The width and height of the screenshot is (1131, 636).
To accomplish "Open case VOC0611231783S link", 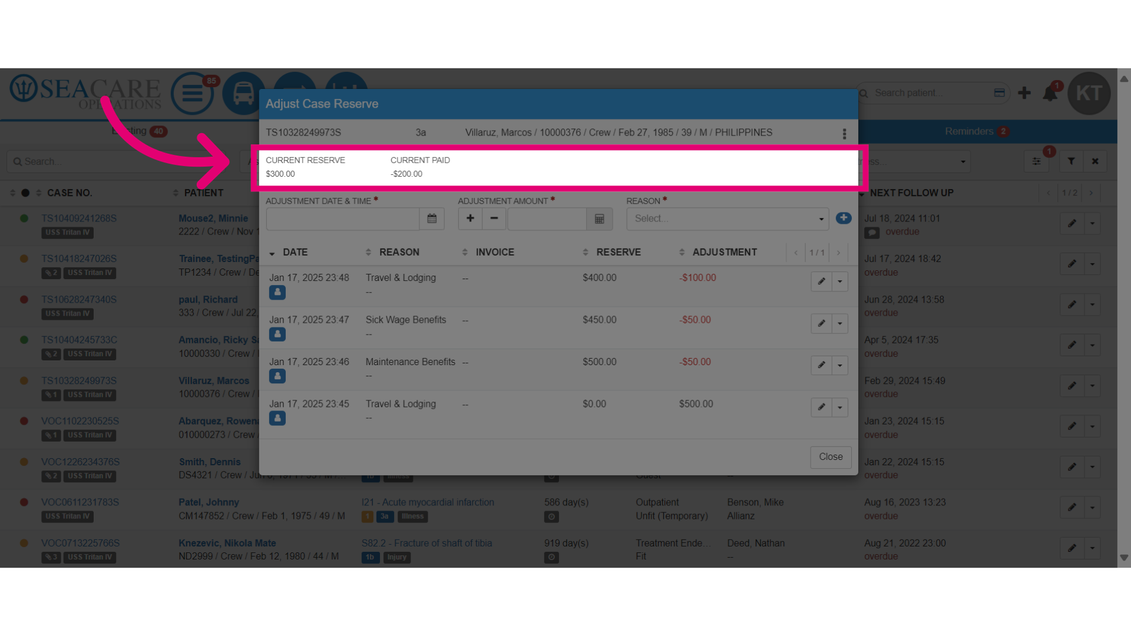I will click(x=80, y=502).
